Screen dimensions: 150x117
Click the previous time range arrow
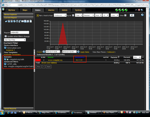pos(44,52)
